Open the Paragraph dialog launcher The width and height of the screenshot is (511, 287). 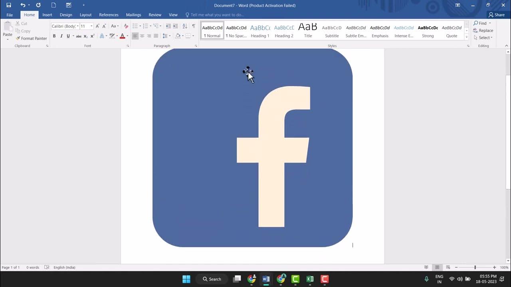click(x=196, y=46)
